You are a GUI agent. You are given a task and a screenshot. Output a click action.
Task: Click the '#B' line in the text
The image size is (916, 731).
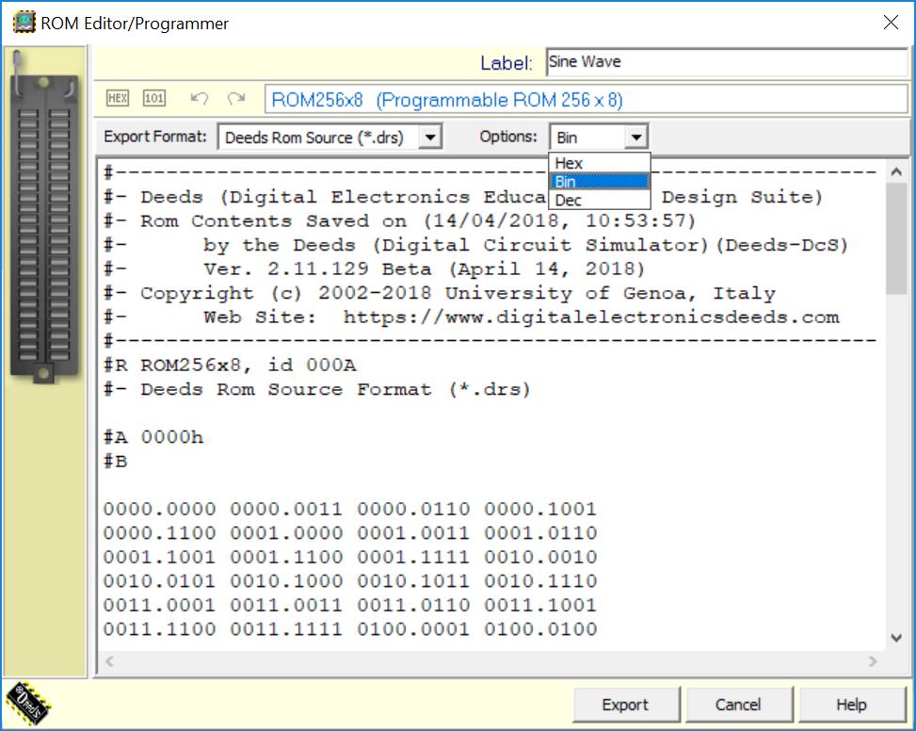pos(116,461)
